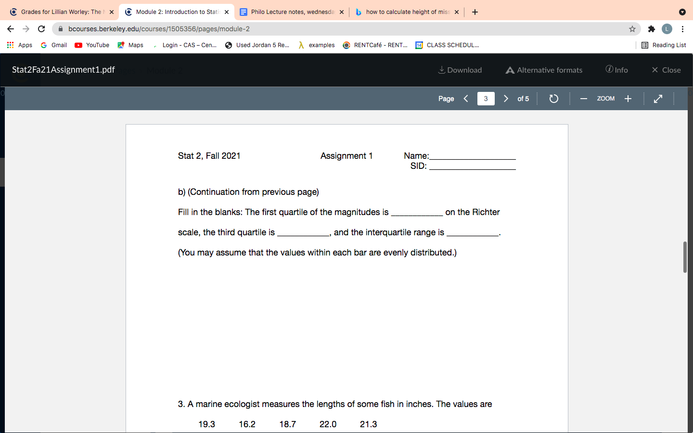Rotate the PDF page
Viewport: 693px width, 433px height.
(553, 99)
